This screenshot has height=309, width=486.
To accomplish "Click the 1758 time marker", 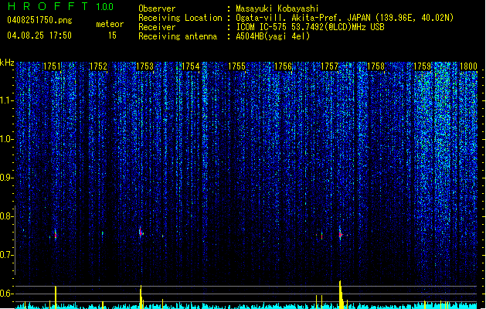I will point(376,66).
